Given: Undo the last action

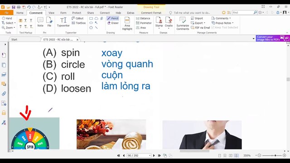Looking at the screenshot, I should pos(29,7).
